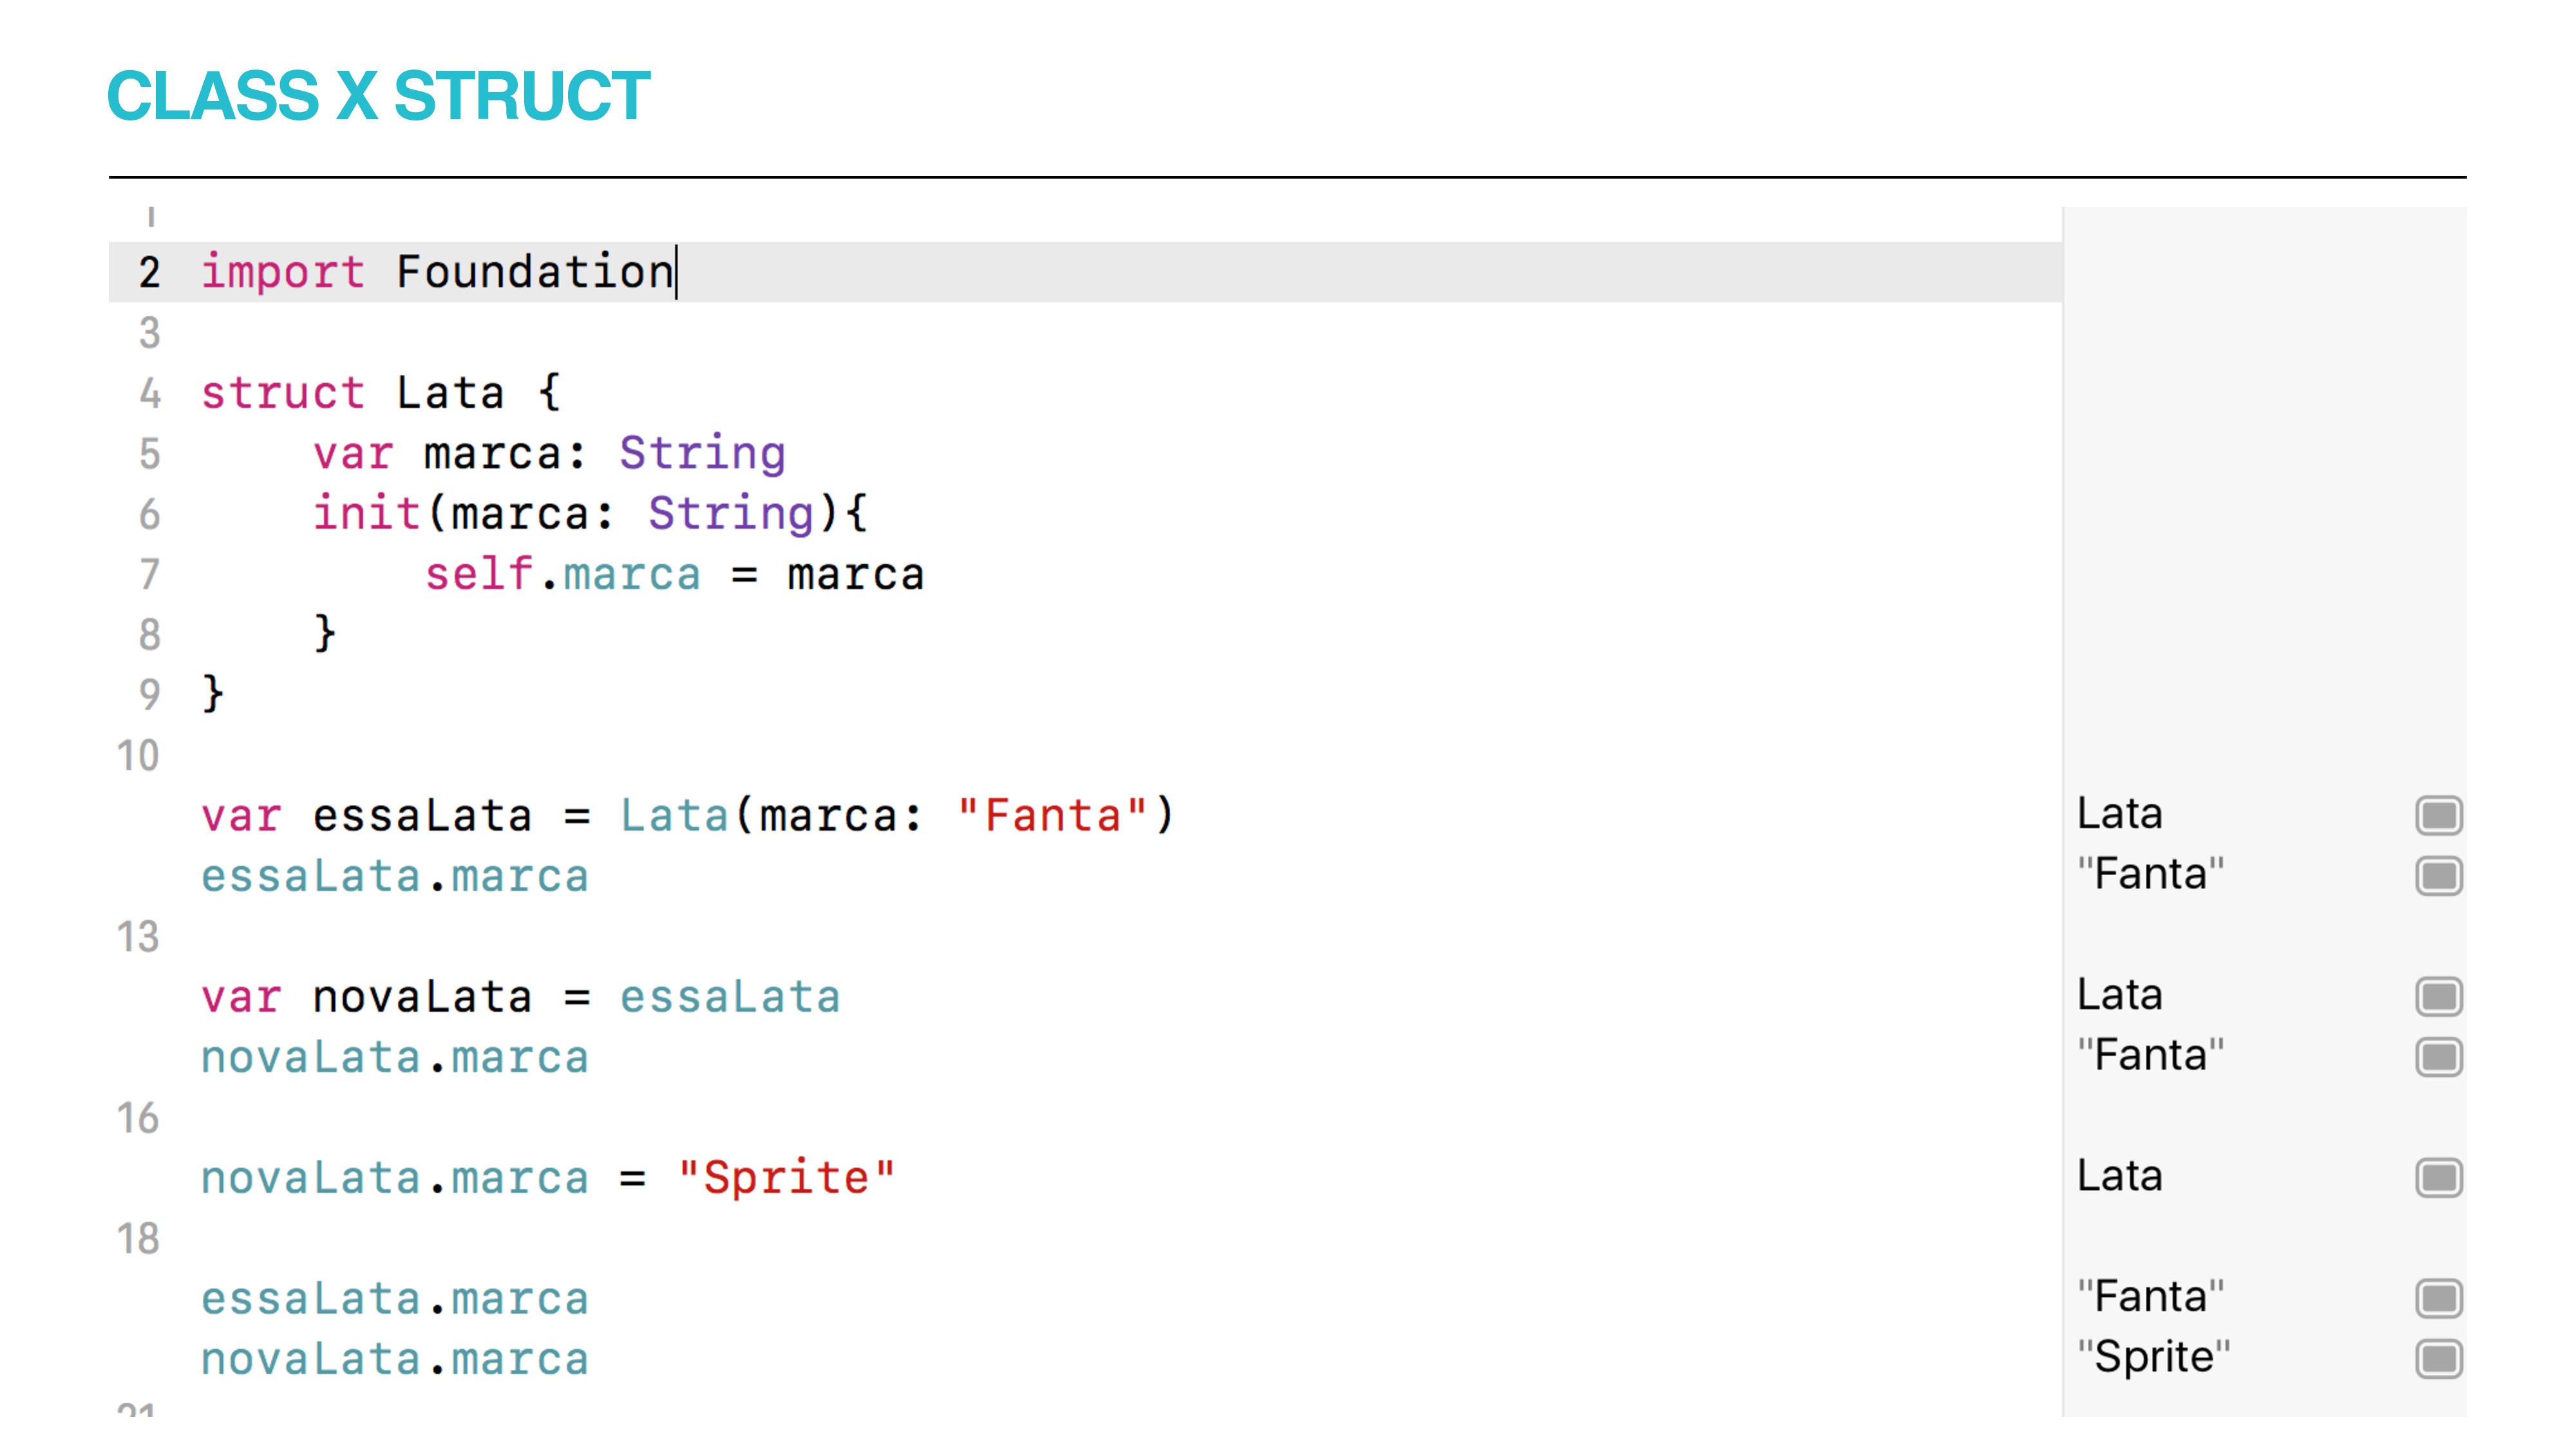Show inline result for first essaLata.marca "Fanta"
The image size is (2576, 1449).
(x=2438, y=876)
